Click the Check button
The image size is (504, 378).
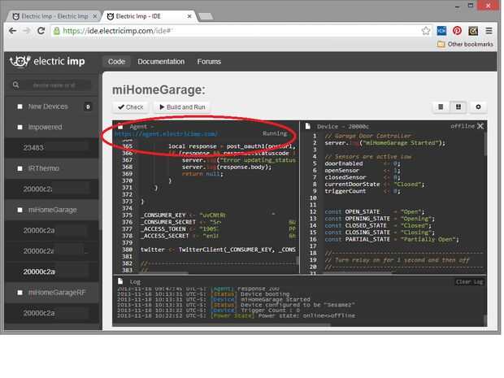pos(131,107)
